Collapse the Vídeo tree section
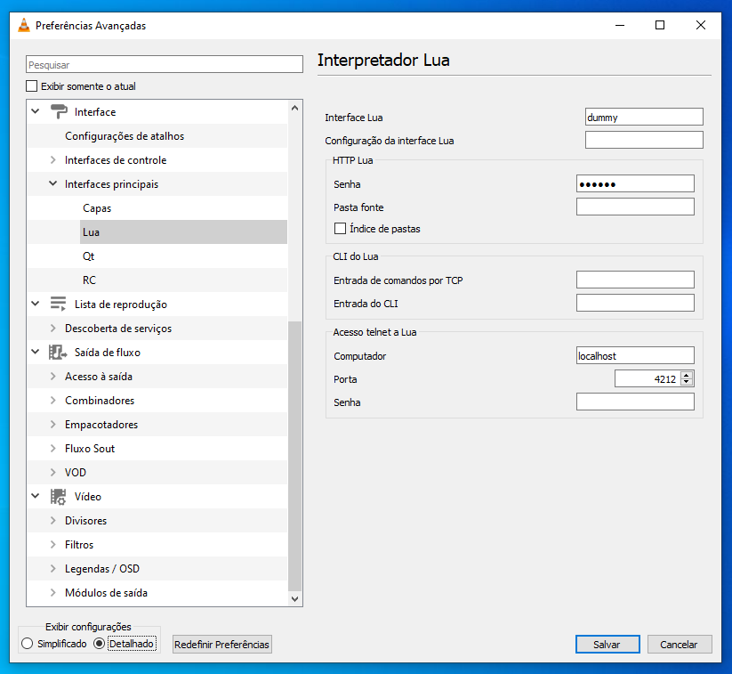Viewport: 732px width, 674px height. (x=36, y=497)
